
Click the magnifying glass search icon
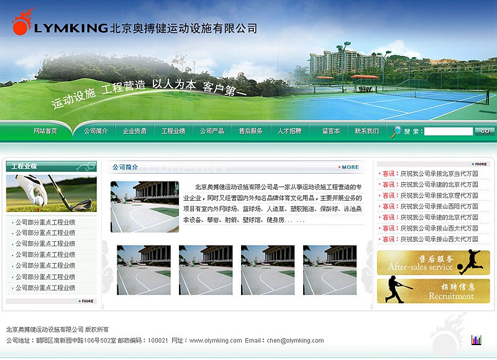[396, 131]
